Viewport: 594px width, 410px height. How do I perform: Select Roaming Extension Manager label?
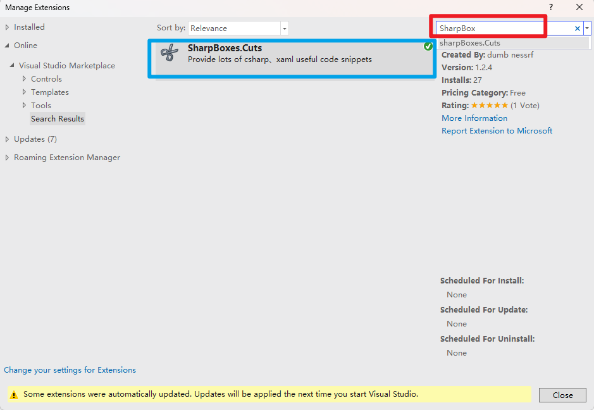click(67, 158)
